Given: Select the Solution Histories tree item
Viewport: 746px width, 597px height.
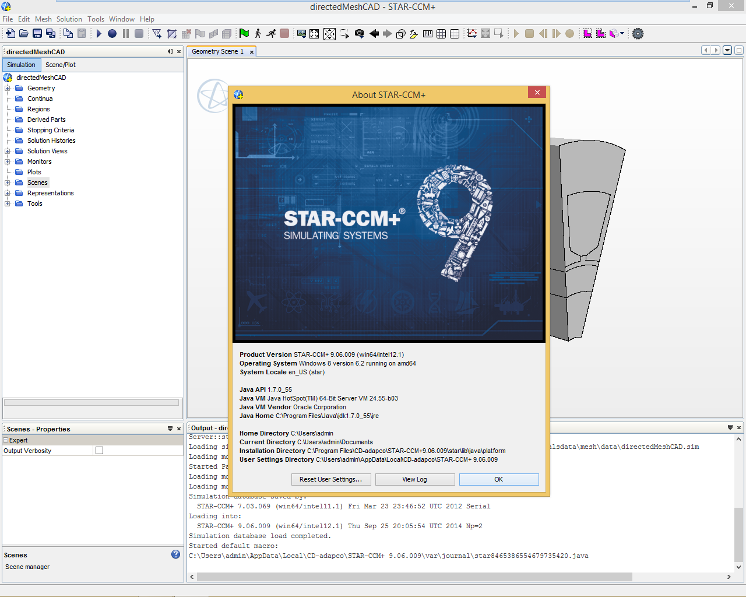Looking at the screenshot, I should [51, 141].
